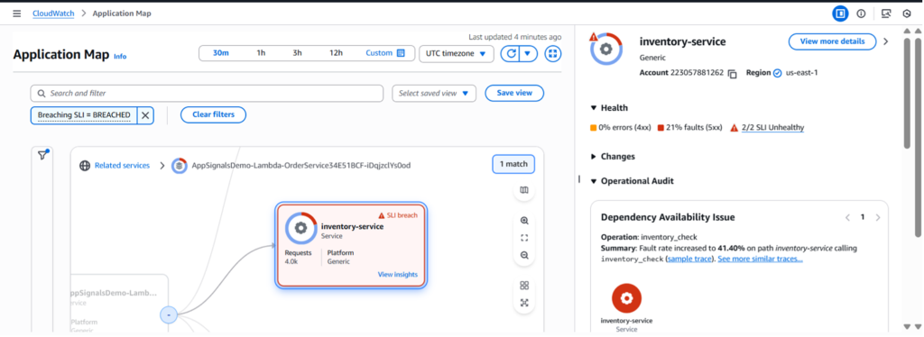Click the SLI warning triangle in Health

(735, 128)
